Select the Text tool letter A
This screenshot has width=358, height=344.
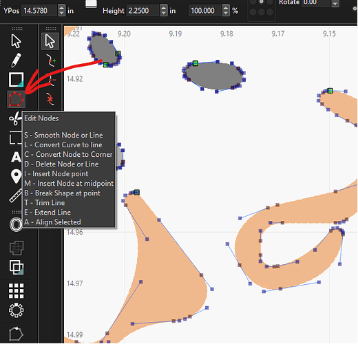[x=16, y=157]
